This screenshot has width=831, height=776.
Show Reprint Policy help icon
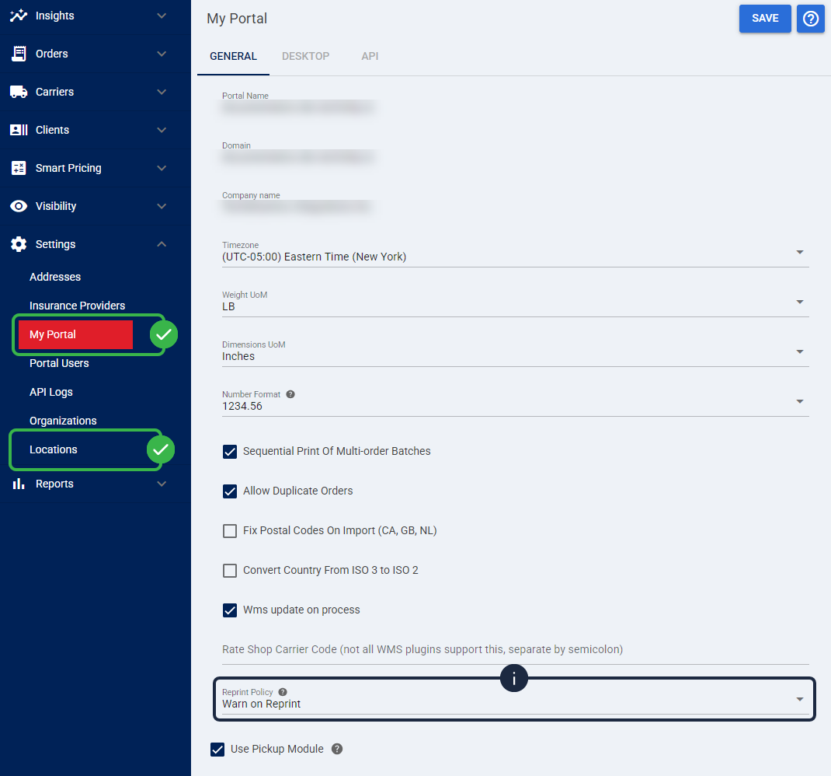[x=283, y=692]
